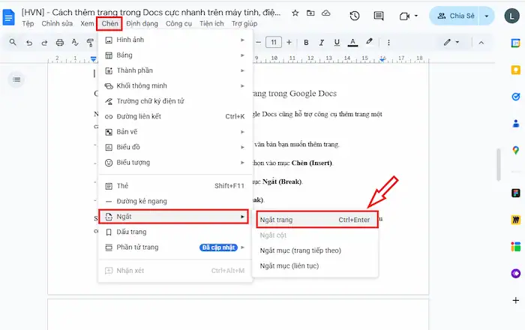Viewport: 525px width, 330px height.
Task: Decrease font size with minus button
Action: (x=257, y=43)
